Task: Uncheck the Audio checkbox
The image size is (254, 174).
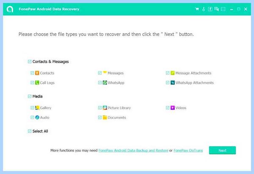Action: [x=32, y=118]
